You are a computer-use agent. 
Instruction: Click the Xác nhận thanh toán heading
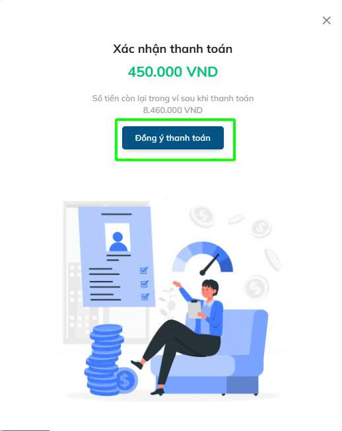172,49
